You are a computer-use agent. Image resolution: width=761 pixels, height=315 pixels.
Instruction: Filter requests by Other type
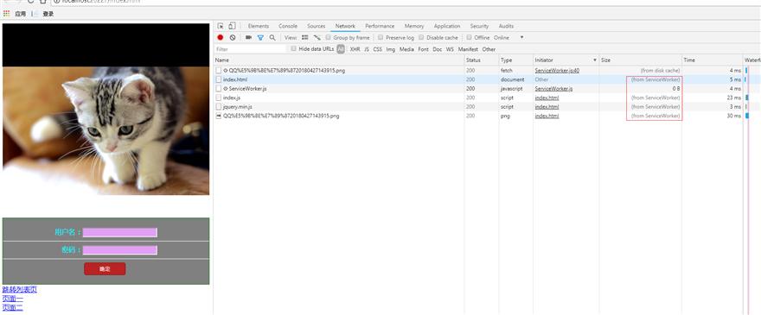(489, 49)
